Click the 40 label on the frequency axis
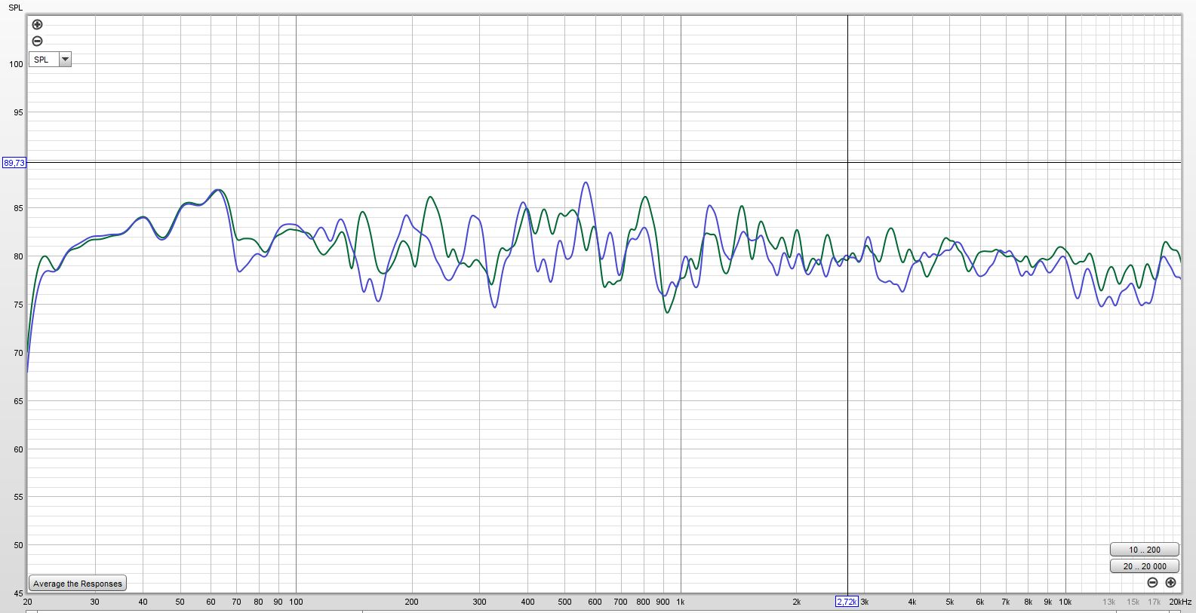 [143, 602]
